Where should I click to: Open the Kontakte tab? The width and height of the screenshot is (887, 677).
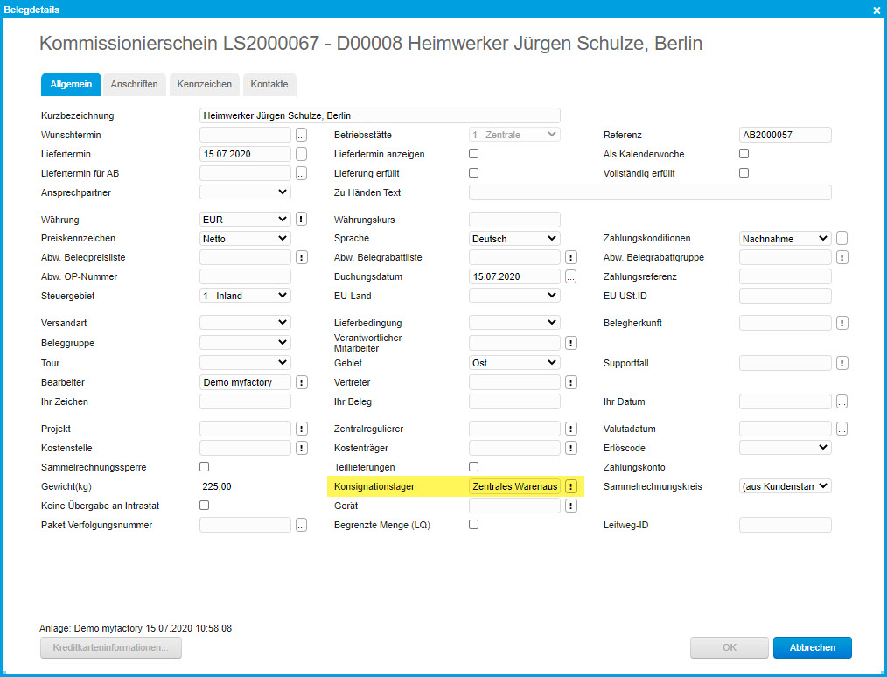[269, 84]
